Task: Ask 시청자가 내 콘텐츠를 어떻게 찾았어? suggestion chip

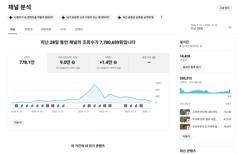Action: click(31, 17)
